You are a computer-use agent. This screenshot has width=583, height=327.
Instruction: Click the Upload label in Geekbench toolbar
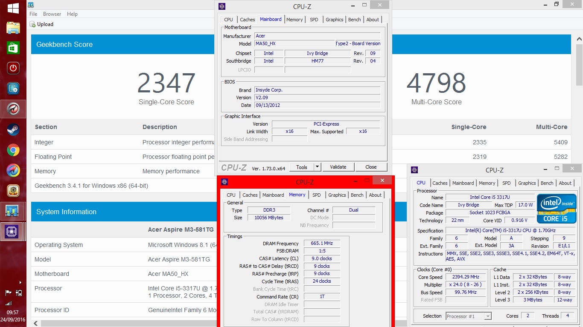coord(45,24)
